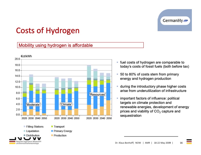
Task: Click the 'Production' legend text
Action: [x=60, y=135]
